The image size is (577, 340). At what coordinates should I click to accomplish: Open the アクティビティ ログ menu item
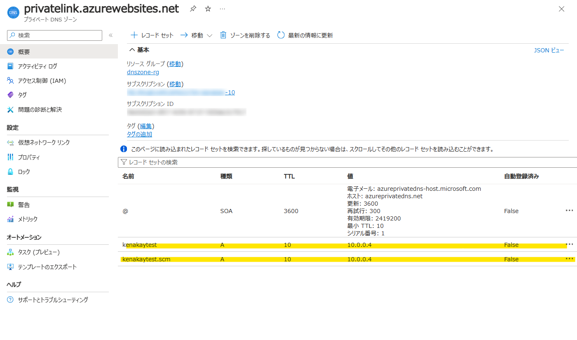[59, 66]
